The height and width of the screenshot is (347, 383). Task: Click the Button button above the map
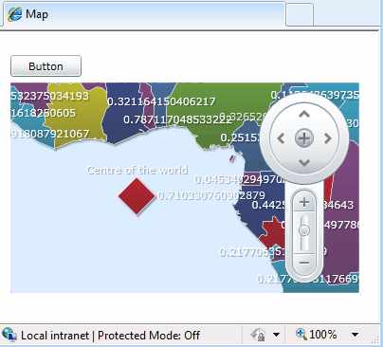[x=46, y=66]
